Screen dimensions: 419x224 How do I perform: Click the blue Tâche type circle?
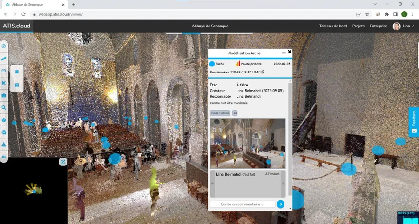point(212,64)
